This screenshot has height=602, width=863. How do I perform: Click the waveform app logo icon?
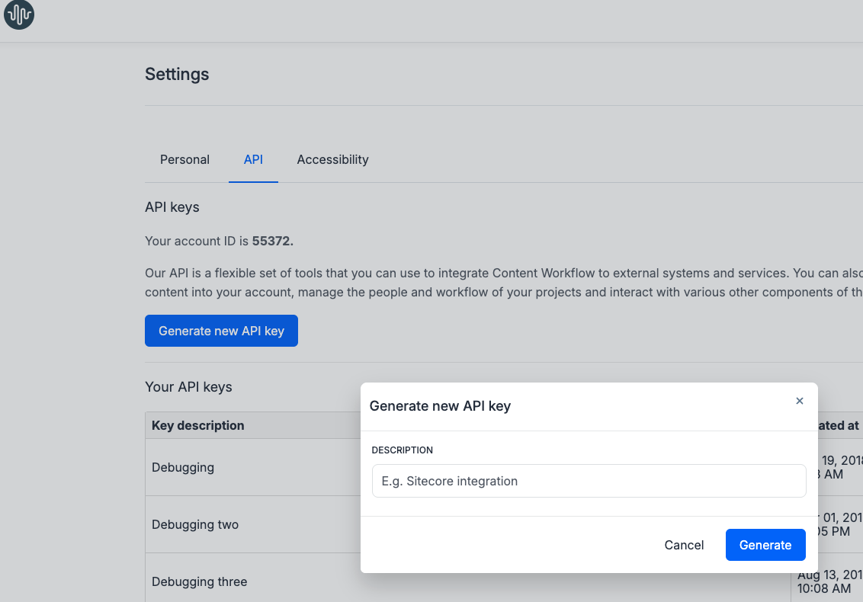[x=19, y=14]
